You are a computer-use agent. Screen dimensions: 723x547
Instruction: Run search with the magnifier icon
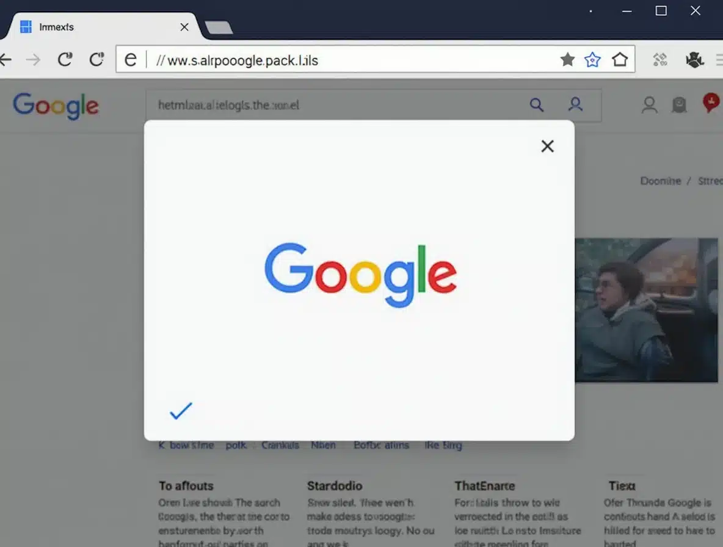[536, 104]
